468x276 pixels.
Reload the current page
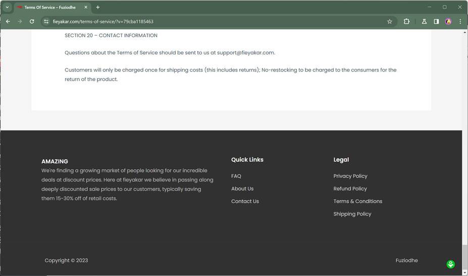(32, 22)
